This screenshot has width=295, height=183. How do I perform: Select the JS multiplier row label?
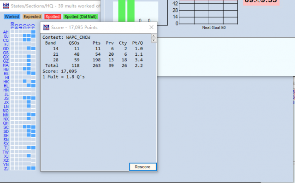click(x=6, y=98)
